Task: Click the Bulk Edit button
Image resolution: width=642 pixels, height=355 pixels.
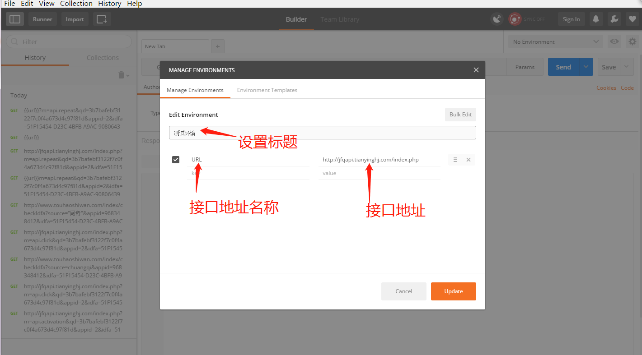Action: coord(460,115)
